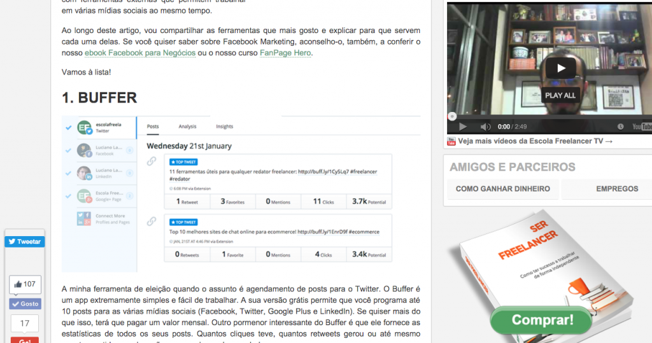
Task: Click the 3.4k Potential stat
Action: 369,255
